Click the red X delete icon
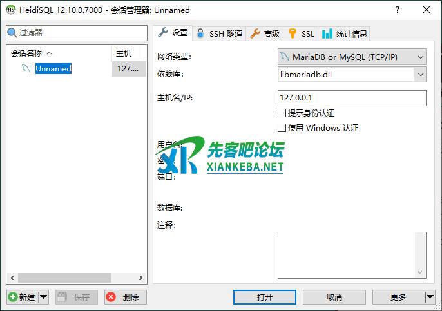 111,297
